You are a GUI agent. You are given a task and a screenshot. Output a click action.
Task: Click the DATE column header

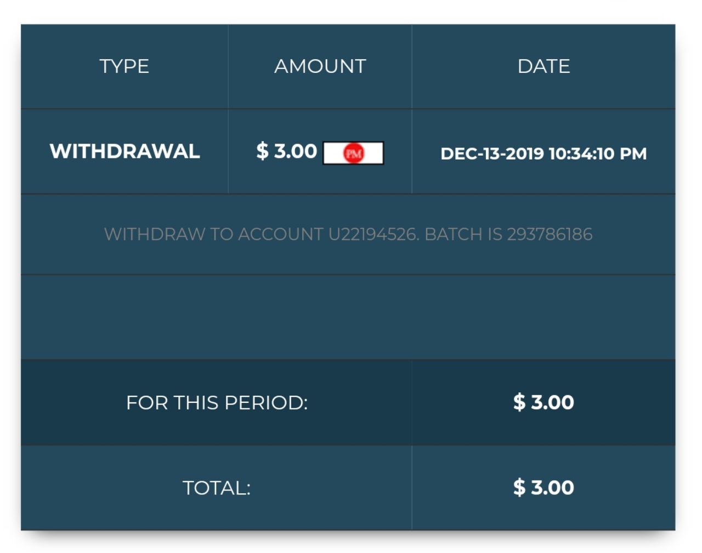tap(544, 66)
